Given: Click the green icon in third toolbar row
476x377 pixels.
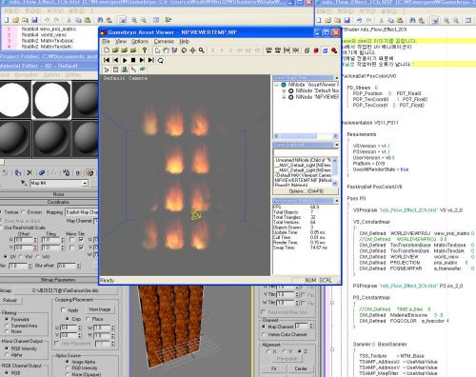Looking at the screenshot, I should (x=143, y=69).
